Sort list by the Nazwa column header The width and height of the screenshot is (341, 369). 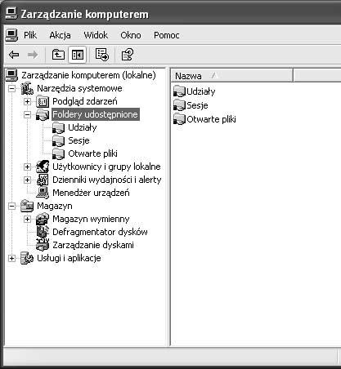(232, 76)
